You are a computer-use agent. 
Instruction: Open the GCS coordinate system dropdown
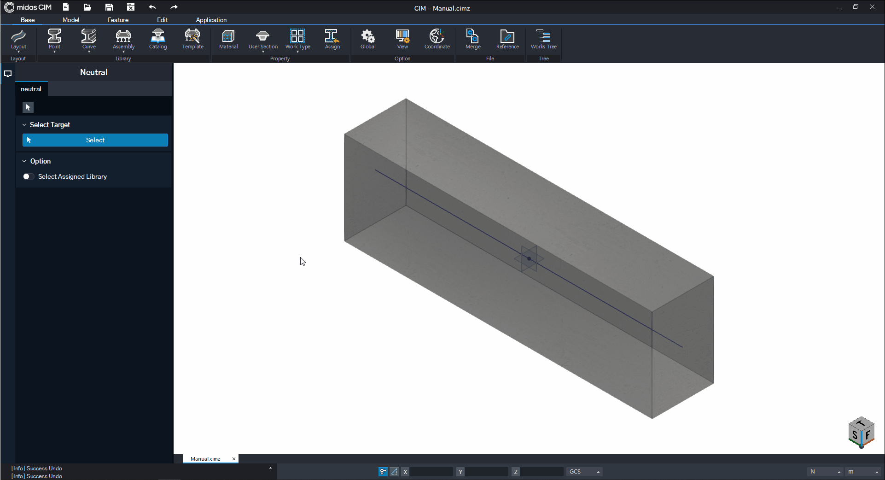point(584,472)
